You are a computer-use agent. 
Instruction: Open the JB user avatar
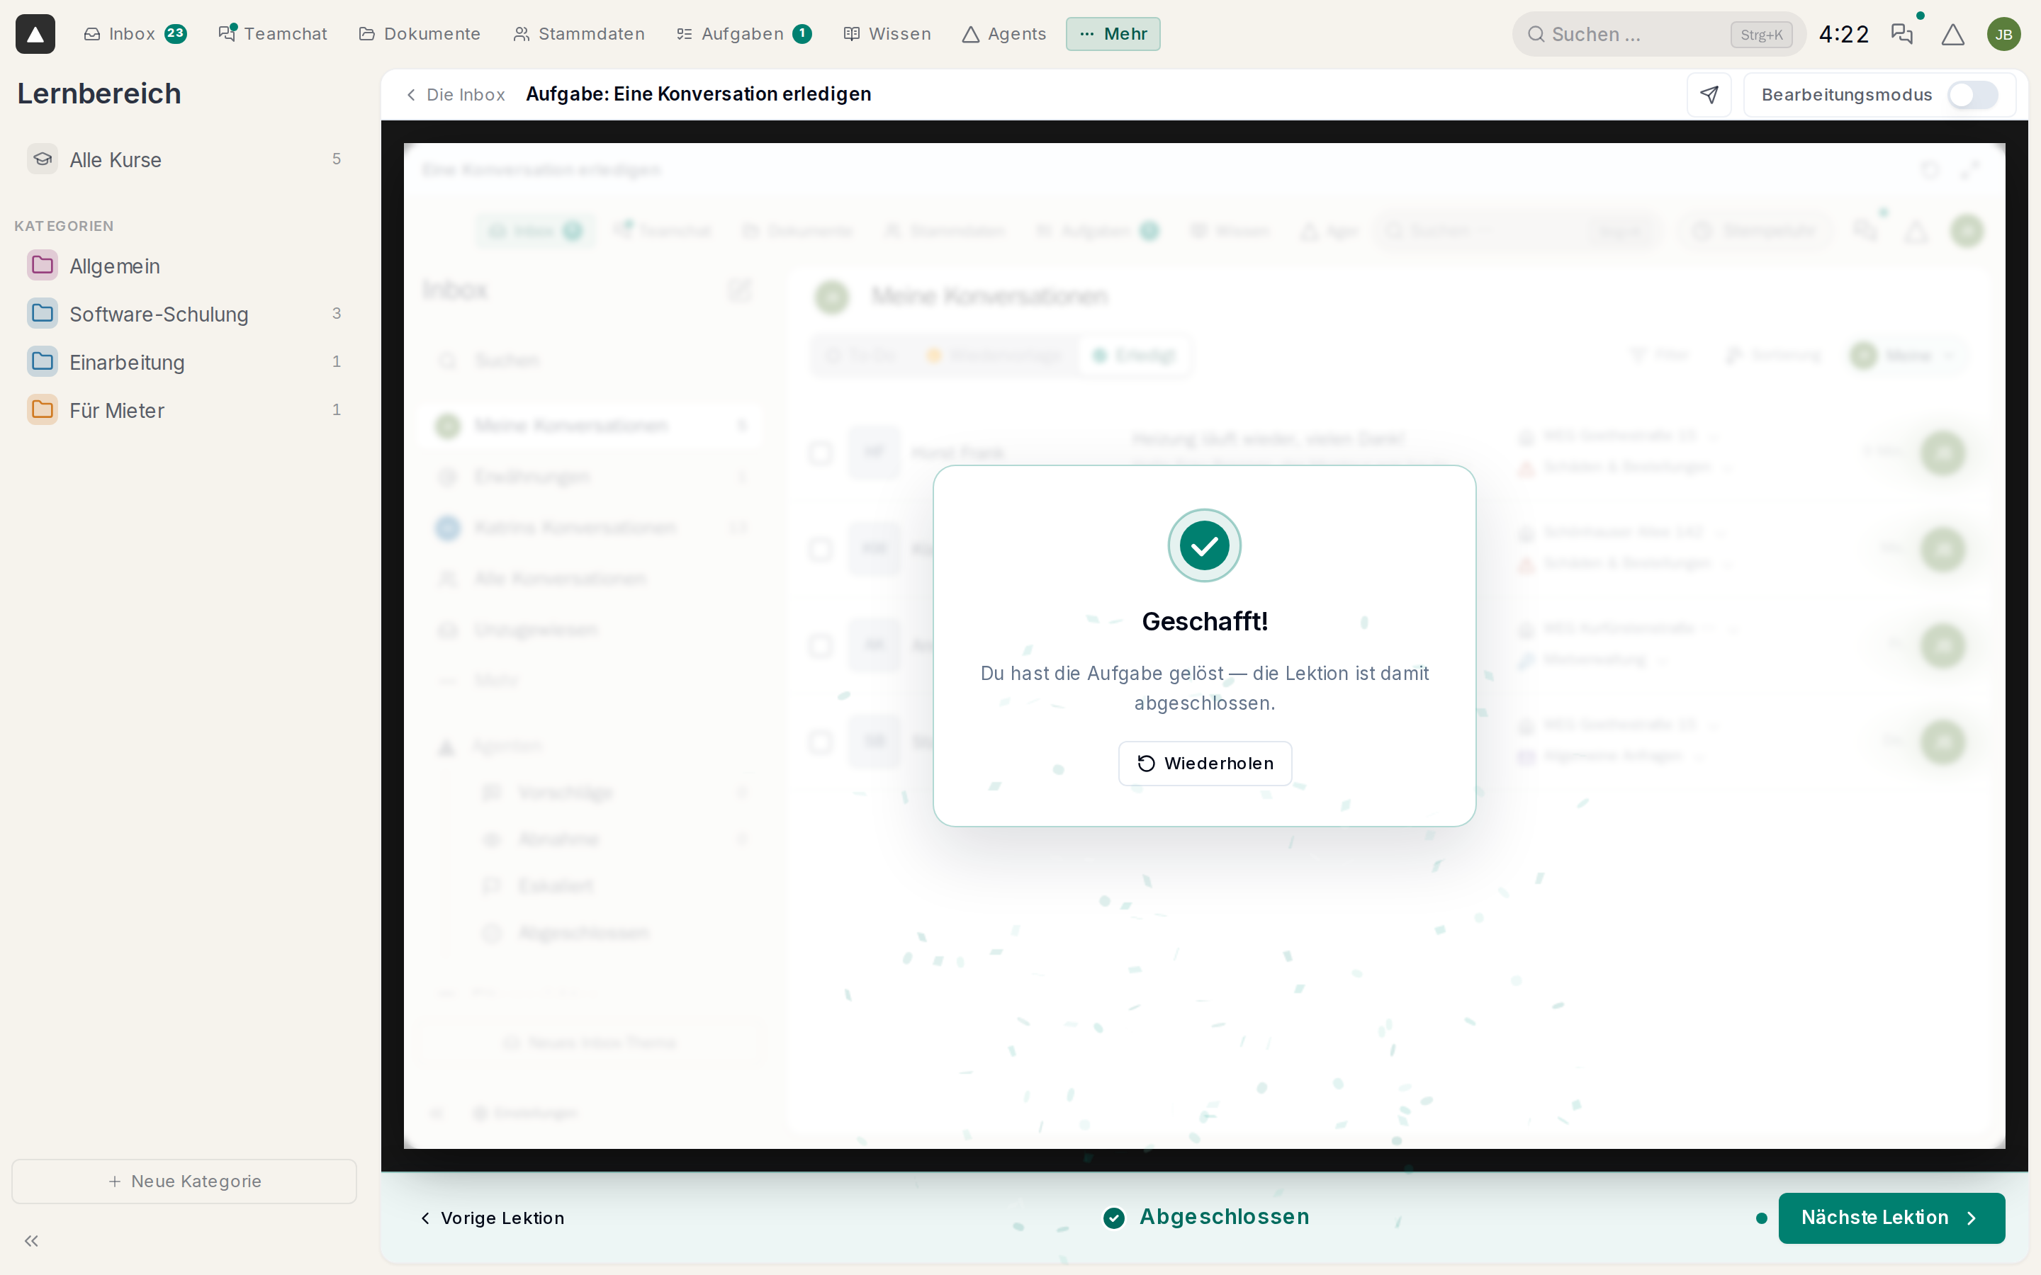(2003, 34)
